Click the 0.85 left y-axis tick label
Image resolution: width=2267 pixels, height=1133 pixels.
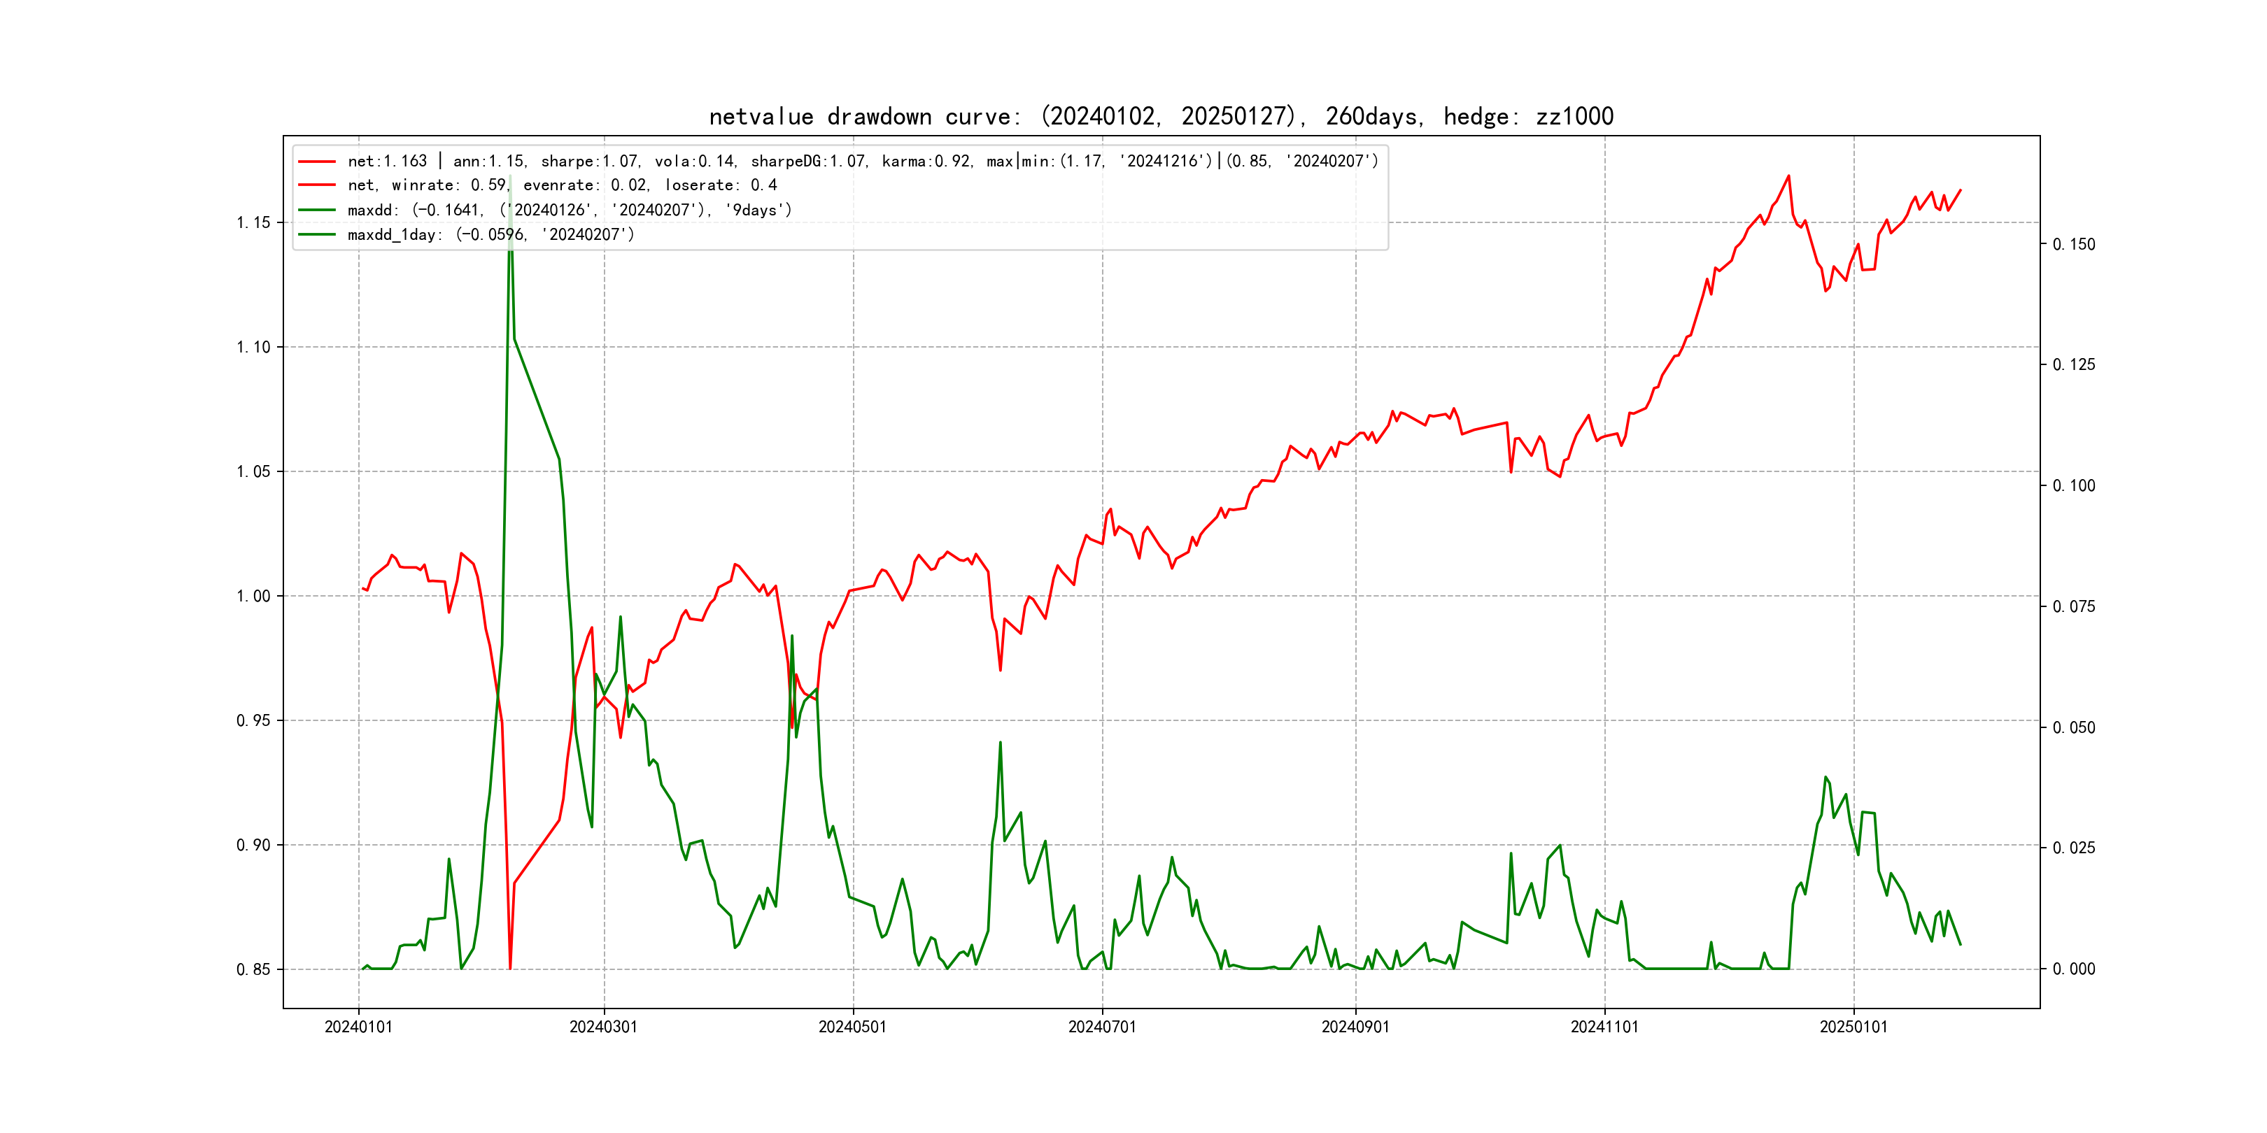point(253,969)
